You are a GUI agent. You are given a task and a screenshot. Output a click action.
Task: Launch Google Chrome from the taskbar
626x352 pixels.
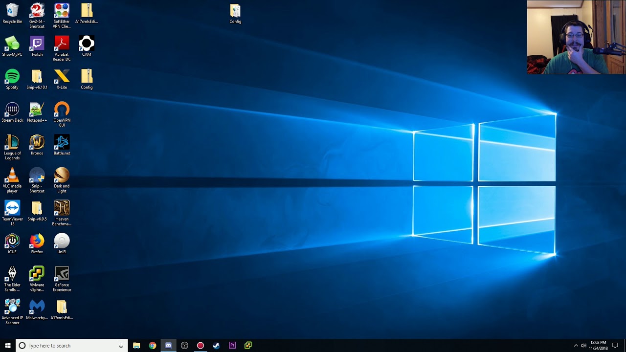153,346
